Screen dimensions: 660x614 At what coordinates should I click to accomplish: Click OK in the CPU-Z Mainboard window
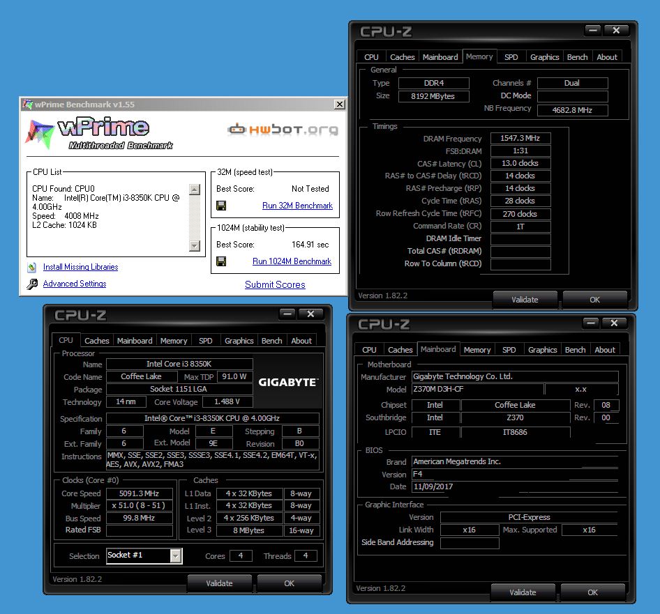click(592, 592)
